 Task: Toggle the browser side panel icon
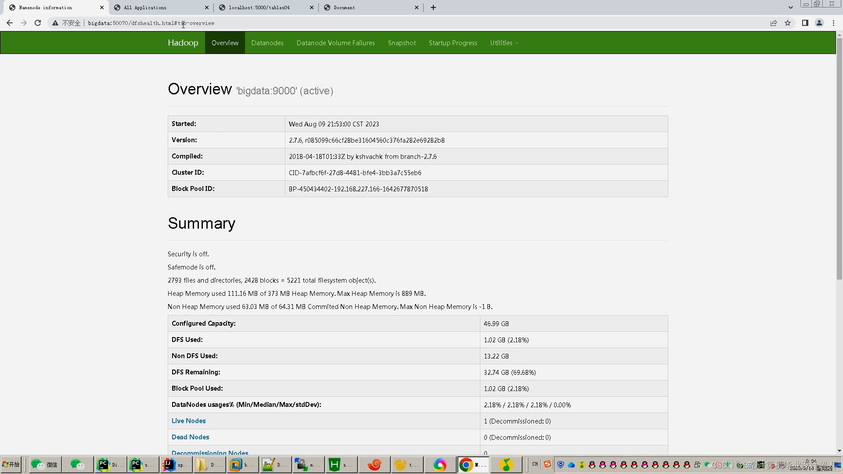pyautogui.click(x=805, y=23)
